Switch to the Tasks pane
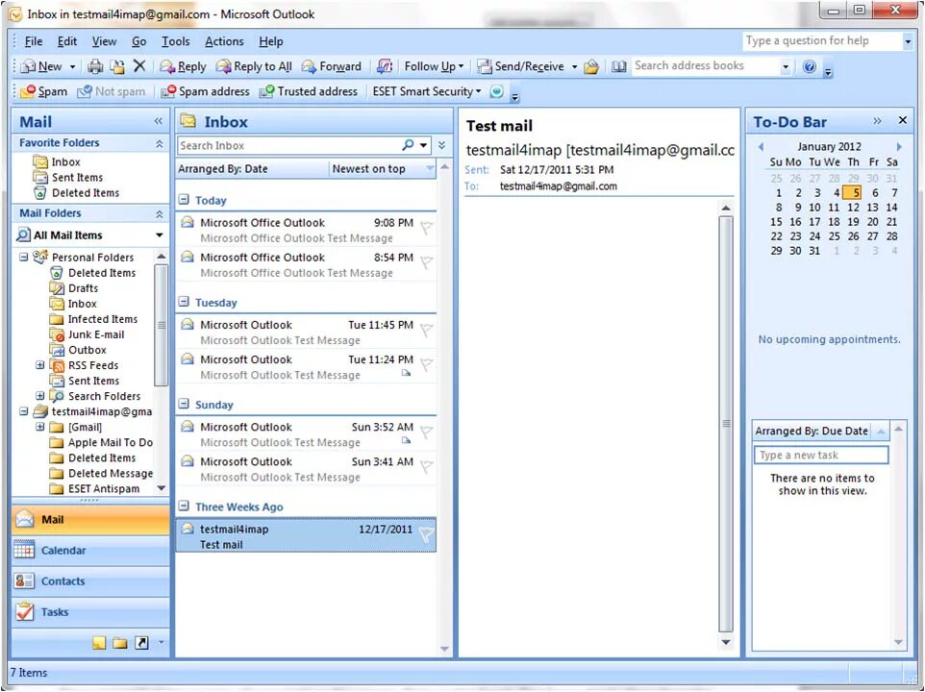The height and width of the screenshot is (692, 925). tap(90, 612)
